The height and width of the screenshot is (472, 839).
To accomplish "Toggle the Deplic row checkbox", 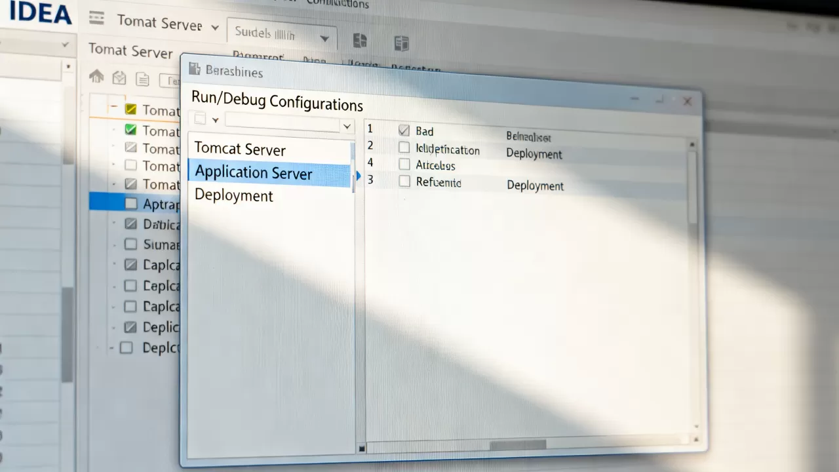I will coord(130,326).
